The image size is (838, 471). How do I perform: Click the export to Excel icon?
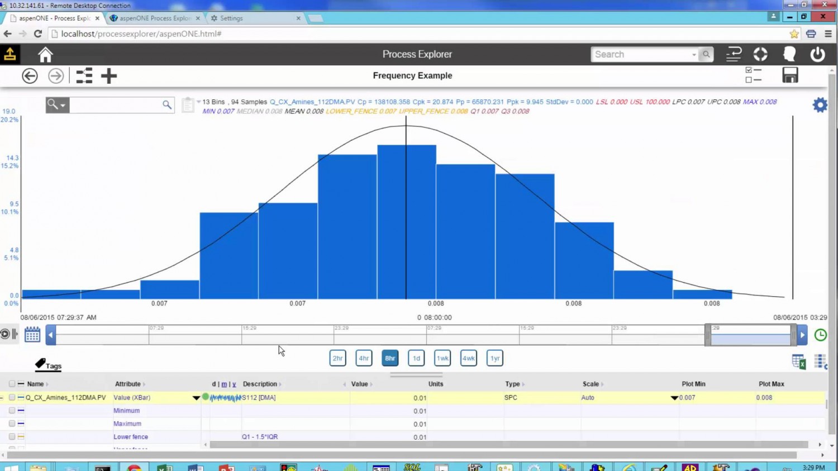tap(798, 361)
